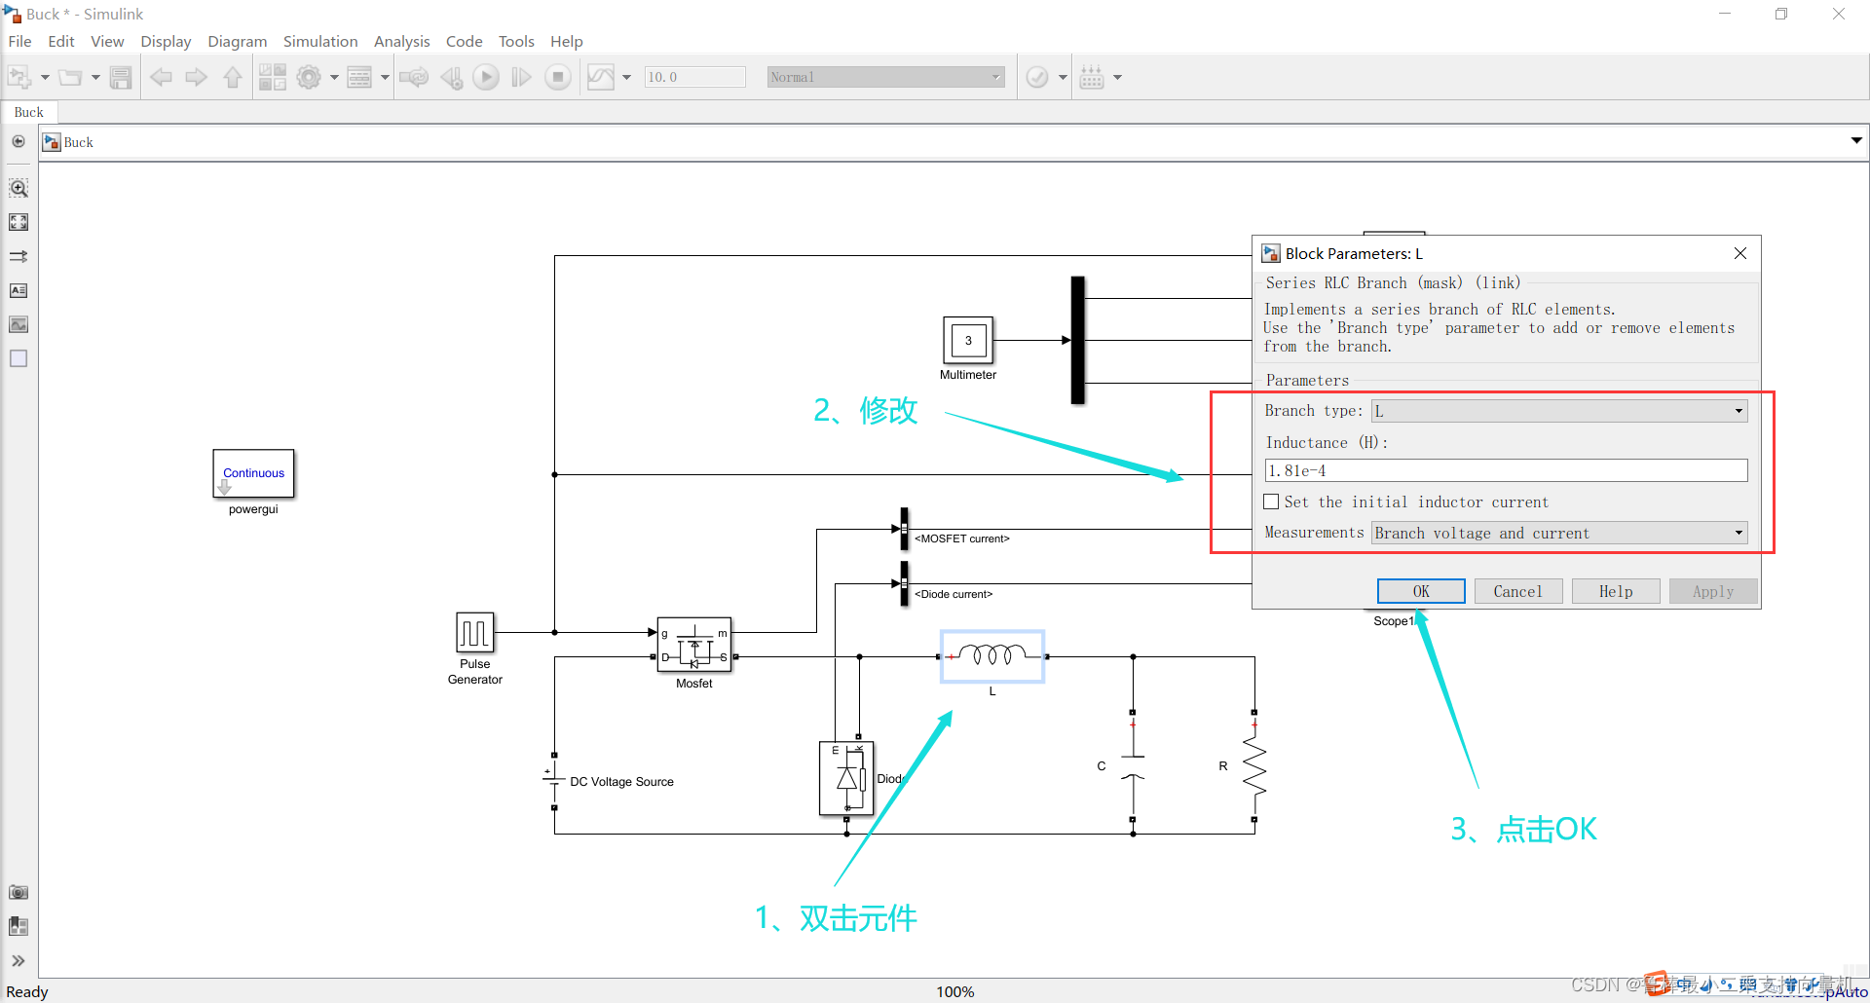Click the Build Model toolbar icon

[x=1092, y=77]
